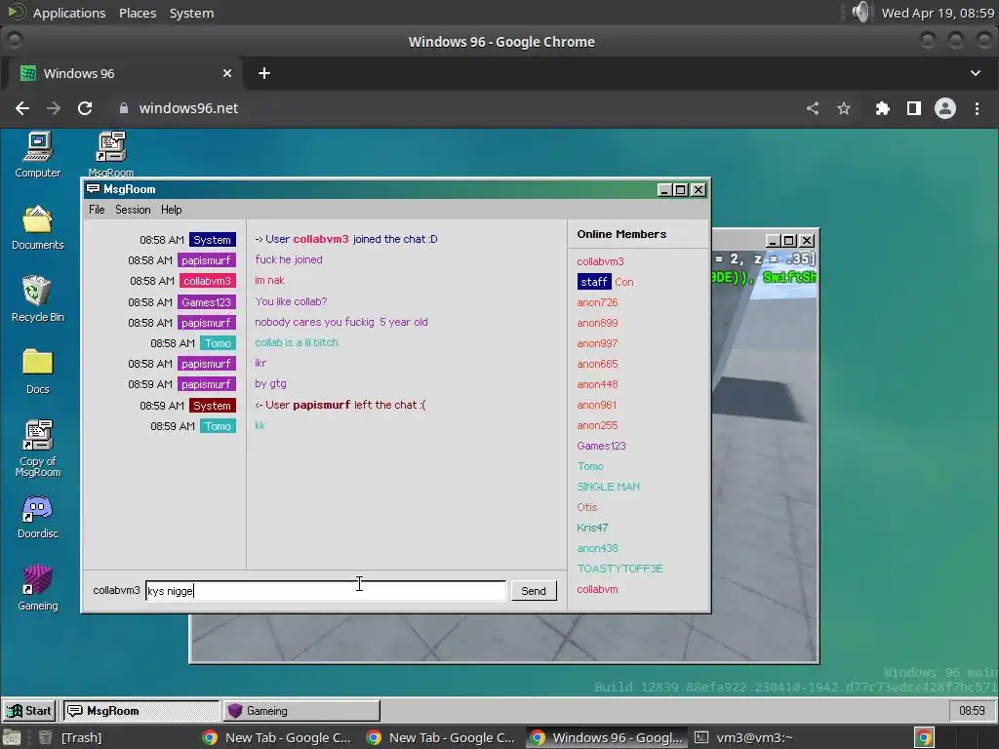This screenshot has height=749, width=999.
Task: Click the Send button in MsgRoom
Action: (x=534, y=590)
